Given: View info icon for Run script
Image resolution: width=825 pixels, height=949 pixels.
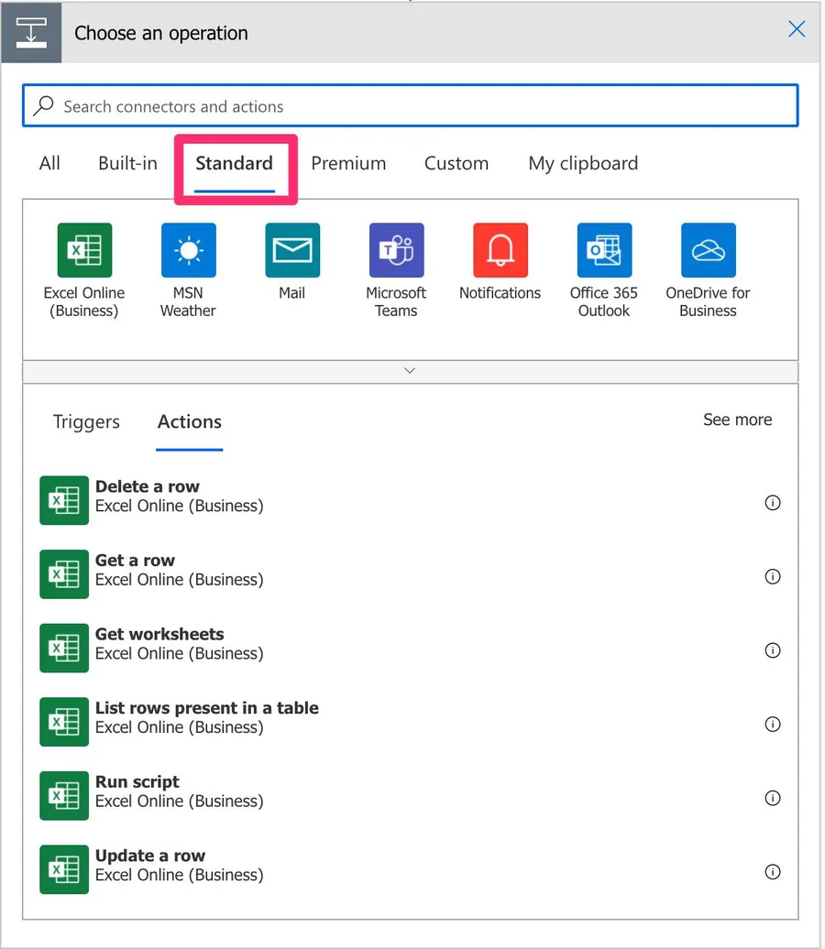Looking at the screenshot, I should pyautogui.click(x=773, y=798).
